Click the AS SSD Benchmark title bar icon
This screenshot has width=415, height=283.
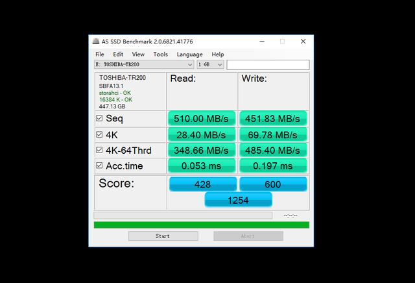point(96,42)
